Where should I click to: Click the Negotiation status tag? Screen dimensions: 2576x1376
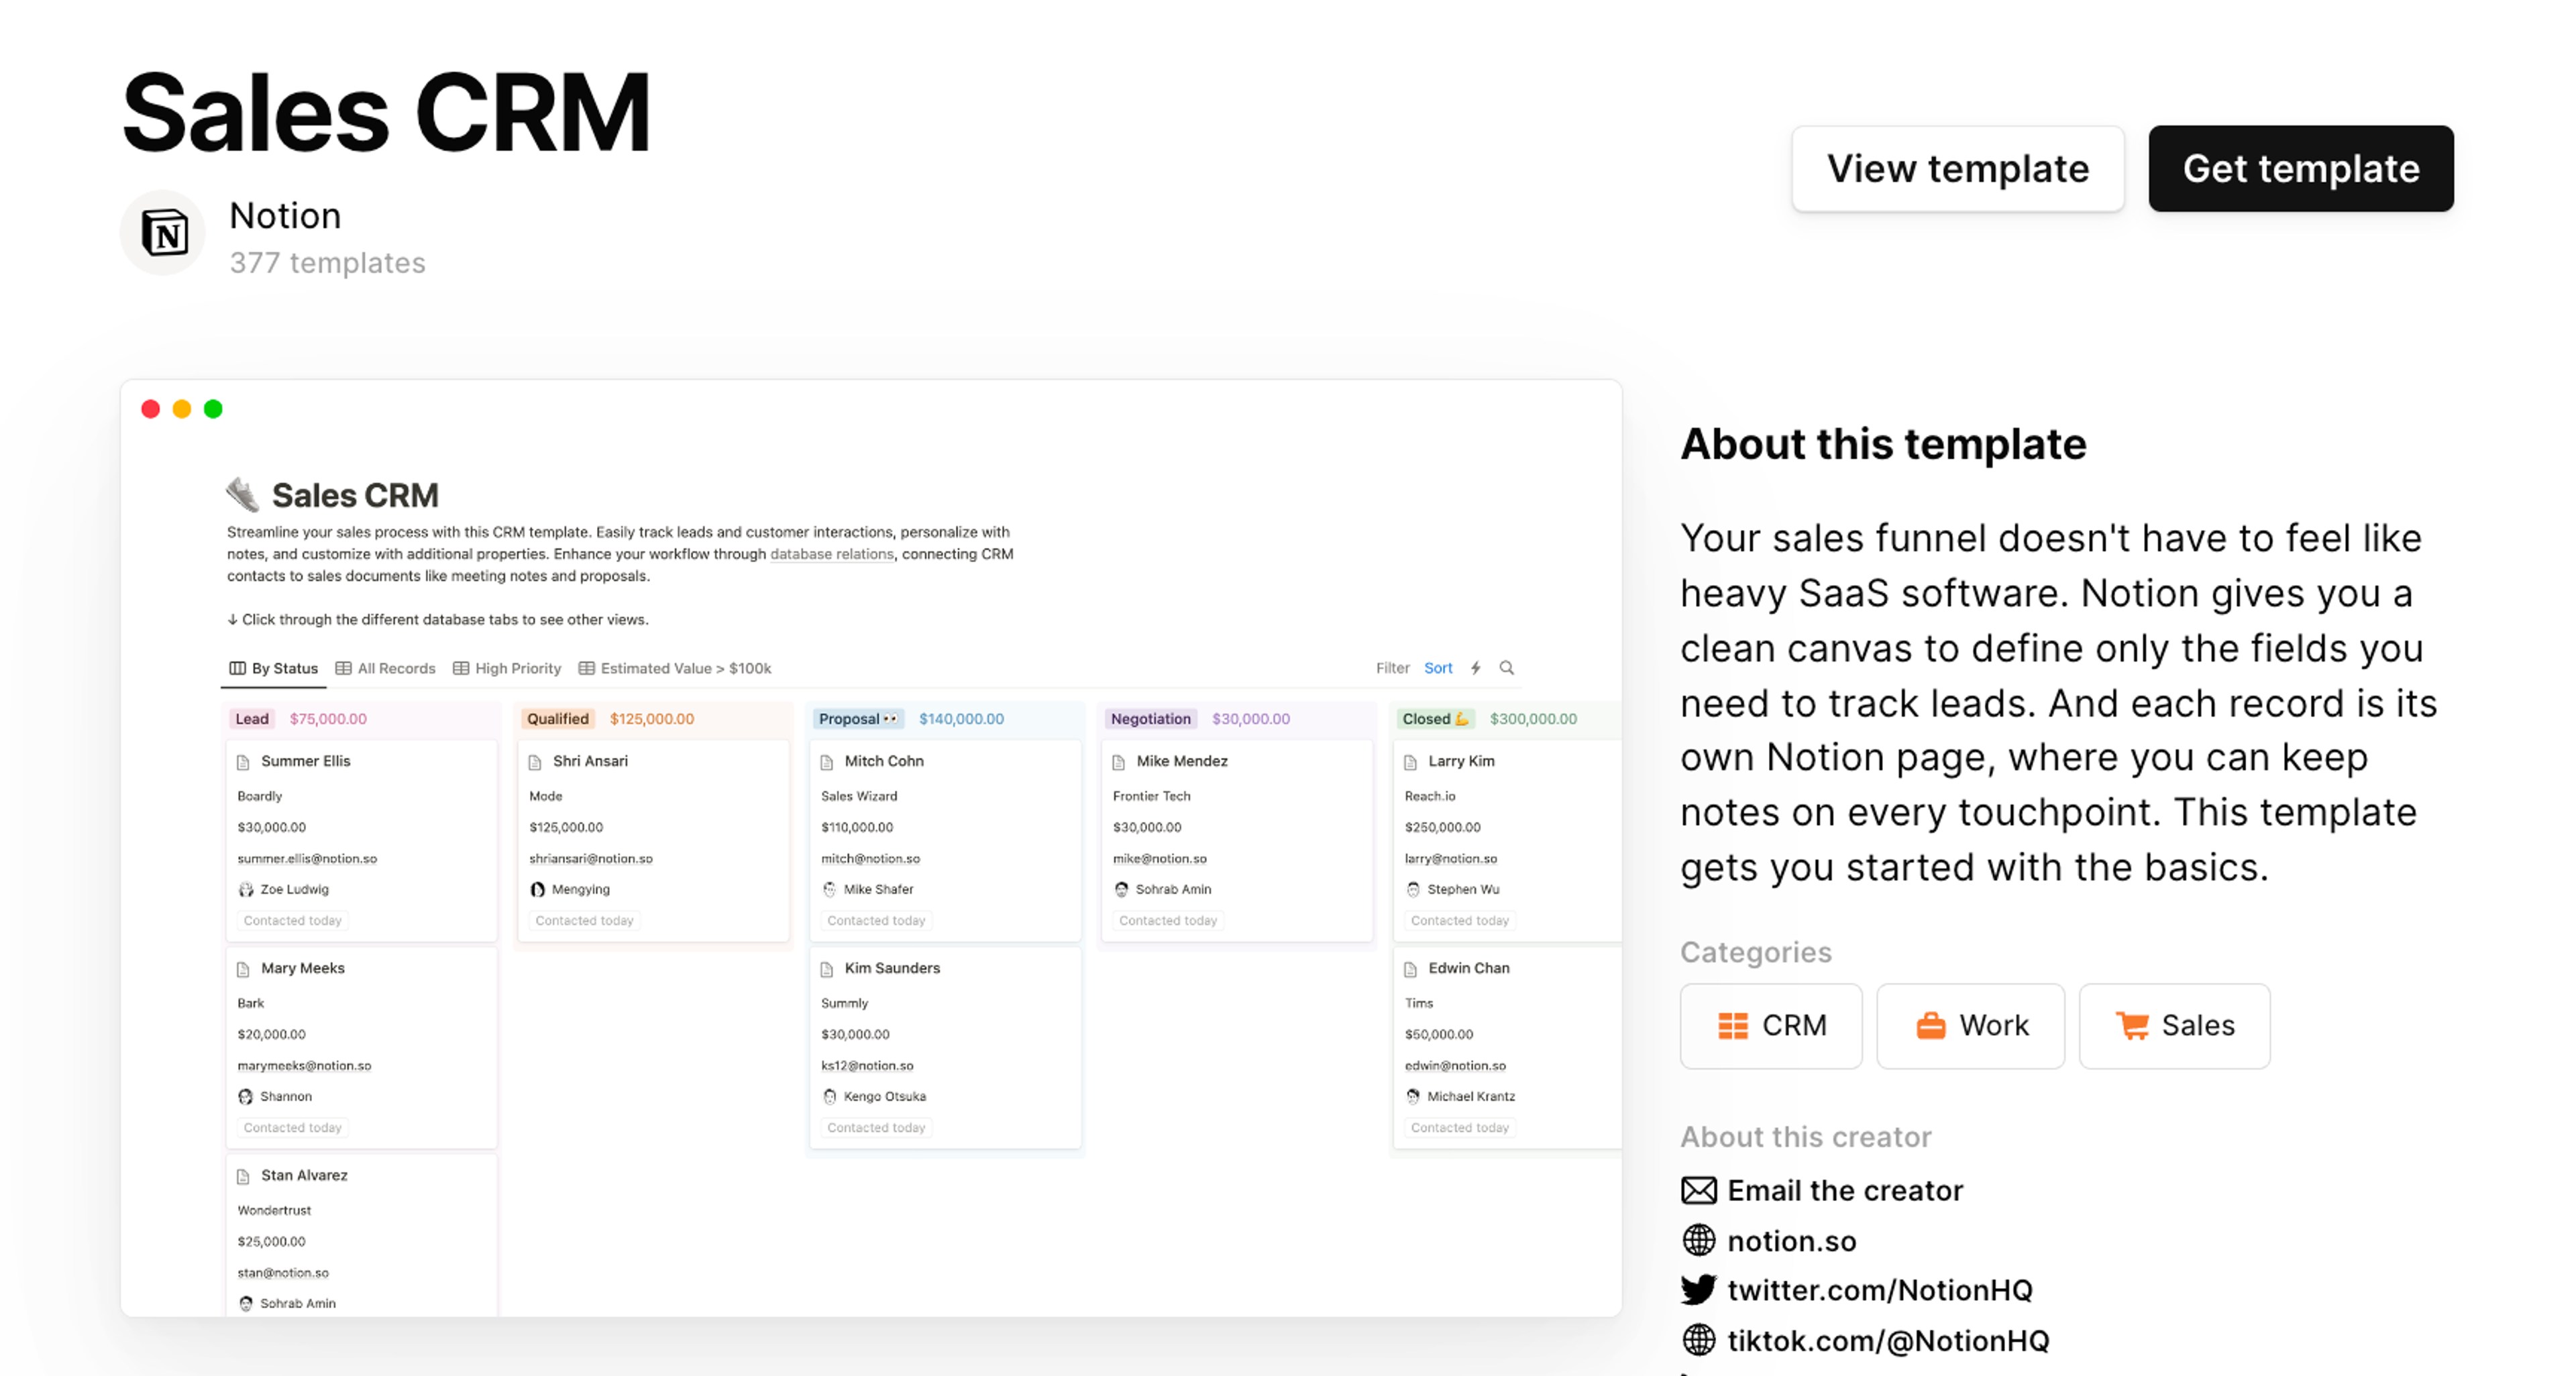click(x=1150, y=719)
